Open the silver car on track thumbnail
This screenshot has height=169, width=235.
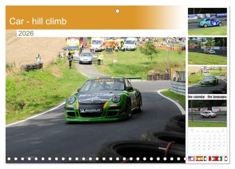(x=207, y=51)
